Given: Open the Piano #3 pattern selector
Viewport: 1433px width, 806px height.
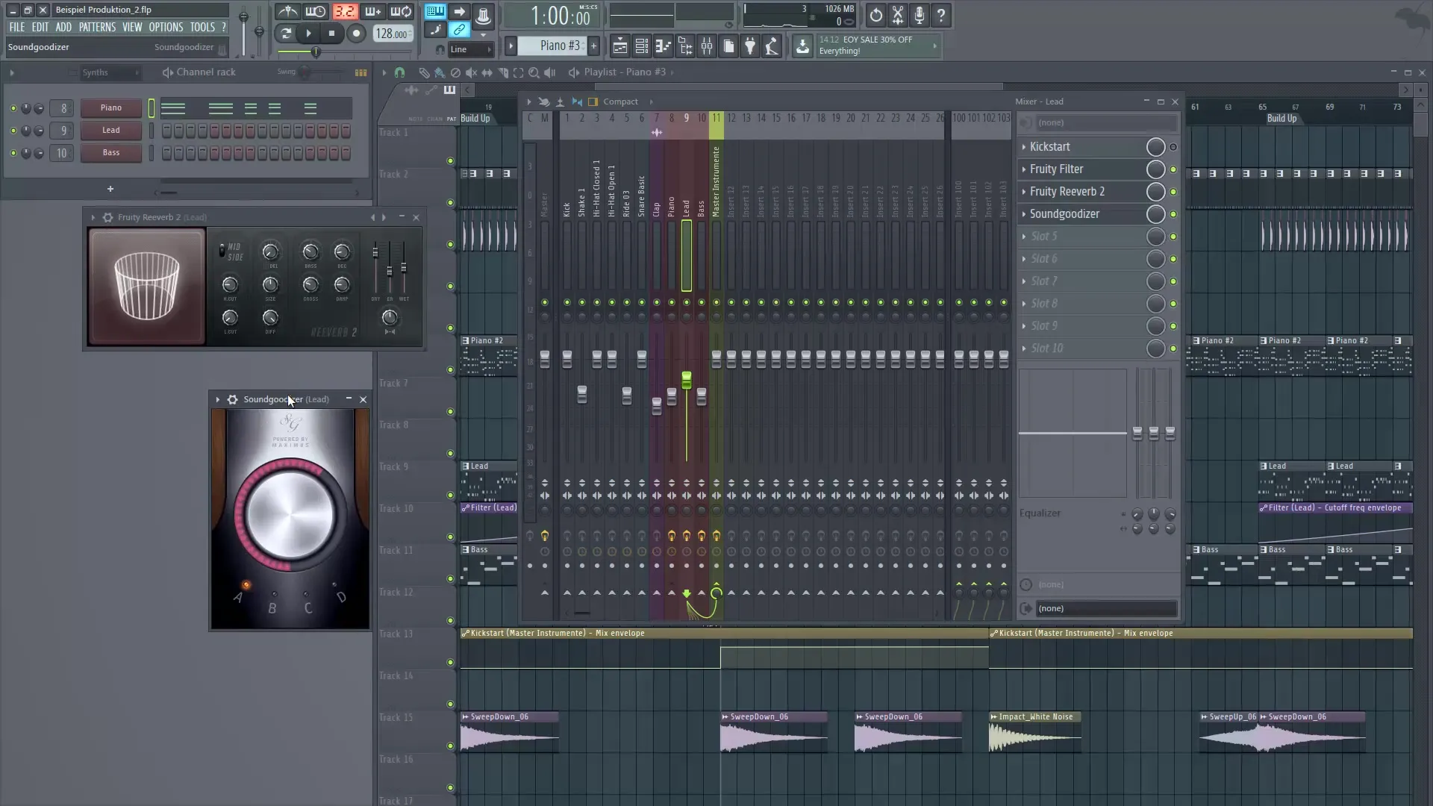Looking at the screenshot, I should [551, 46].
